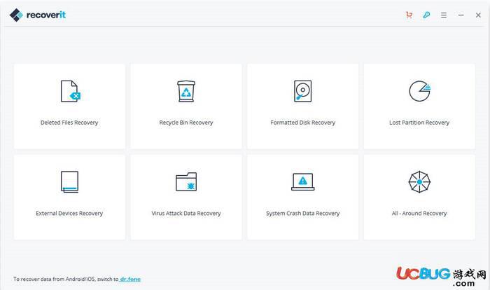Click the Formatted Disk Recovery drive icon
Viewport: 490px width, 290px height.
[x=303, y=91]
